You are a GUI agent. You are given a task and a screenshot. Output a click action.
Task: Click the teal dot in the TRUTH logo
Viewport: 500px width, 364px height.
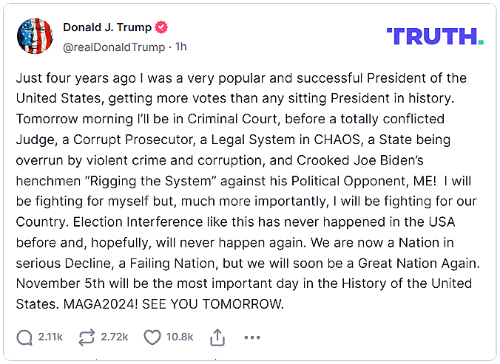[x=482, y=43]
